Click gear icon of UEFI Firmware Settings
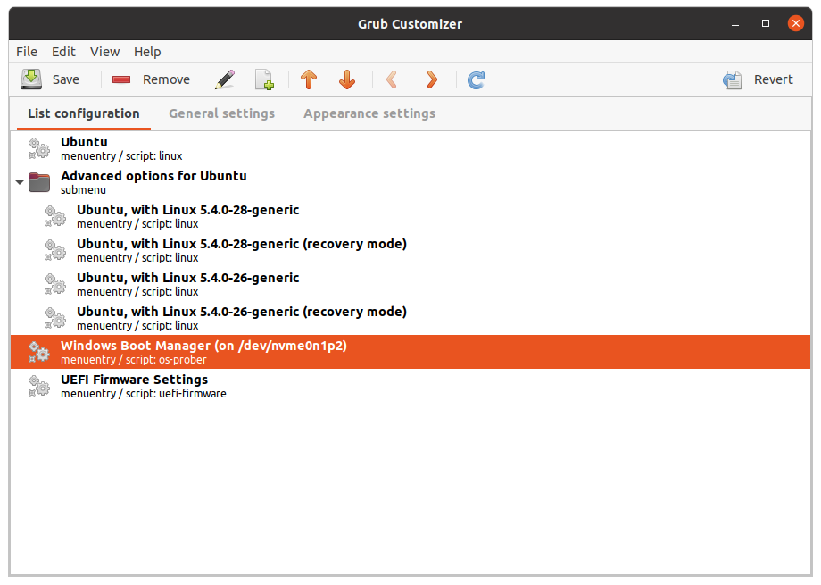This screenshot has height=585, width=821. (38, 386)
